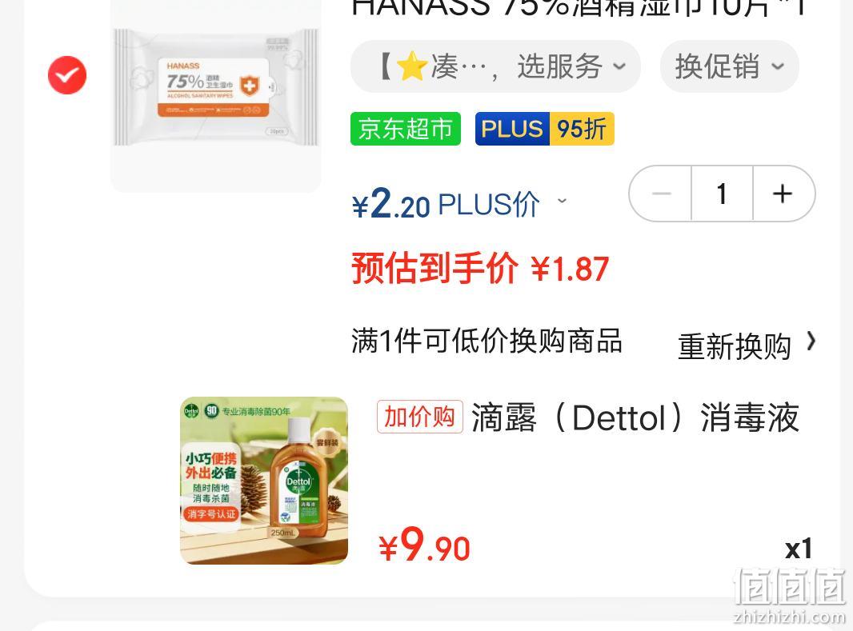The image size is (853, 631).
Task: Open the 换促销 promotion dropdown
Action: [730, 67]
